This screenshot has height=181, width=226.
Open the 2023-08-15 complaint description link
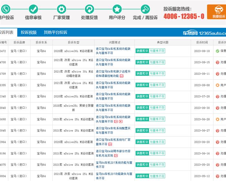(x=113, y=62)
